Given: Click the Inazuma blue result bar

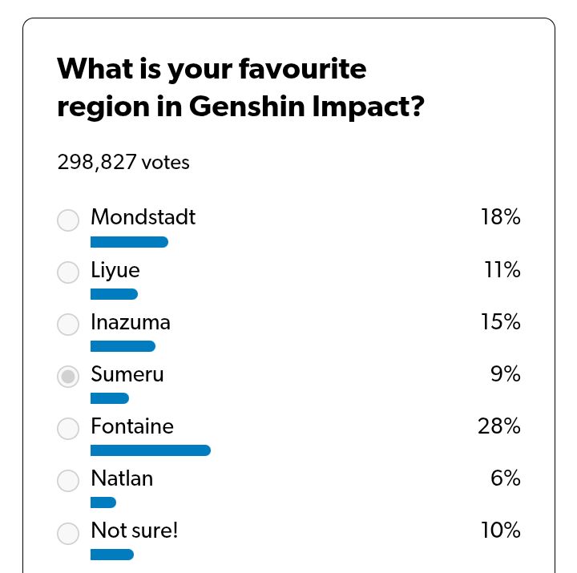Looking at the screenshot, I should [123, 346].
